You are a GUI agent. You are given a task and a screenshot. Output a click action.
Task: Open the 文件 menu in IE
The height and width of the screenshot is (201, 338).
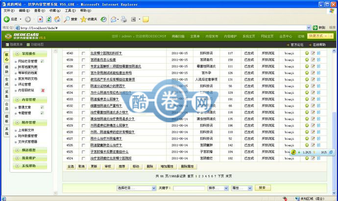9,11
